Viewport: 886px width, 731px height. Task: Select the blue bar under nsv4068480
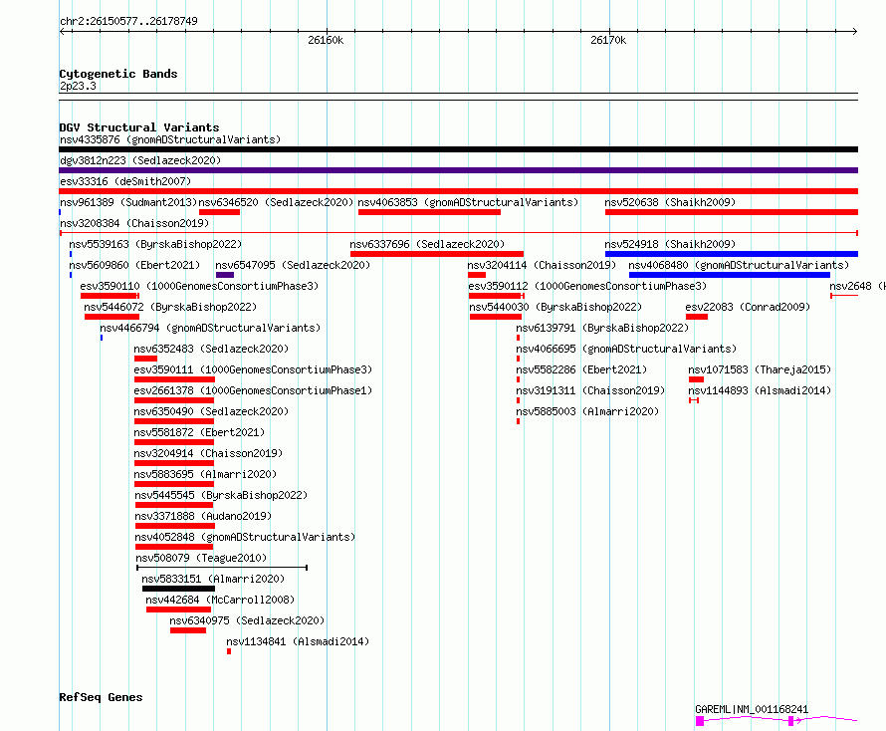tap(730, 275)
